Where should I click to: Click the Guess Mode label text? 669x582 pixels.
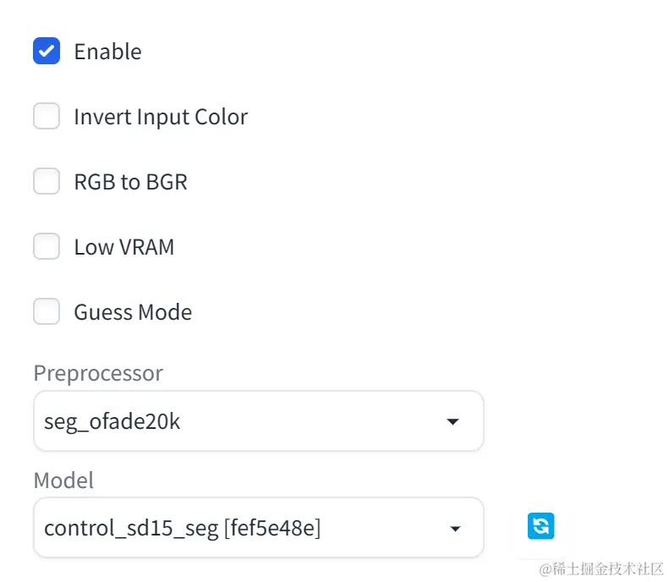(133, 312)
